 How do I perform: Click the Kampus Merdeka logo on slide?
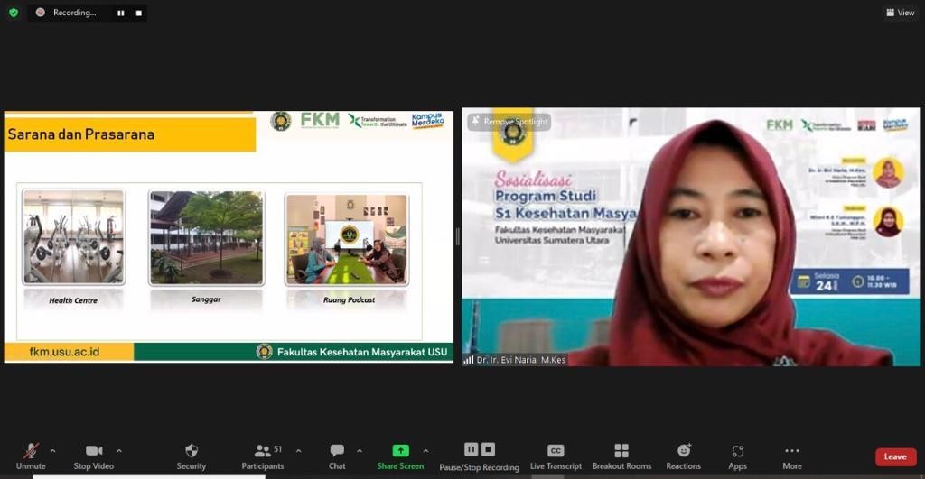pos(427,121)
